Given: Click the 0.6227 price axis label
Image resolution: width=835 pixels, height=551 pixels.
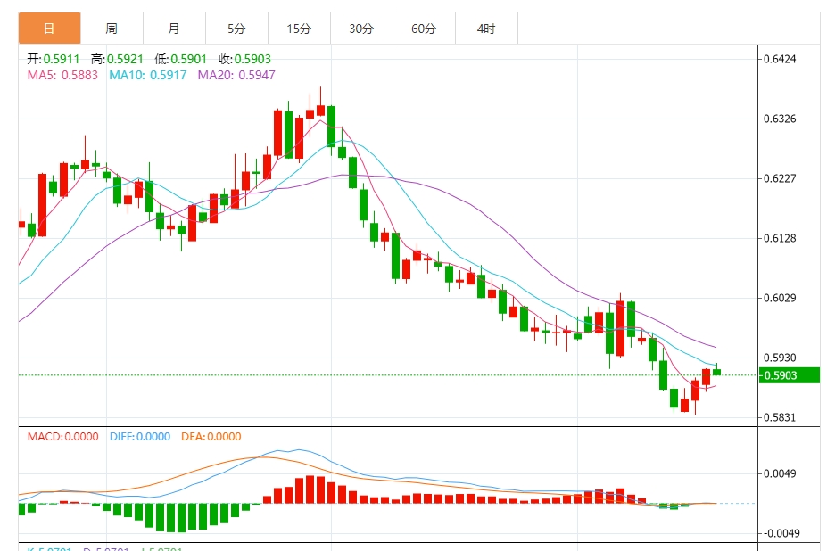Looking at the screenshot, I should tap(780, 178).
